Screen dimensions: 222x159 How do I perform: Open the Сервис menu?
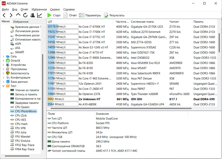pyautogui.click(x=55, y=9)
